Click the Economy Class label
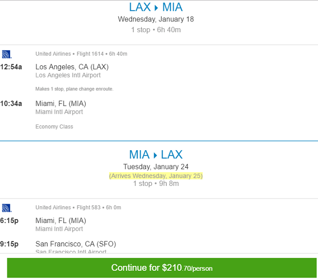Screen dimensions: 318x280 pos(54,126)
